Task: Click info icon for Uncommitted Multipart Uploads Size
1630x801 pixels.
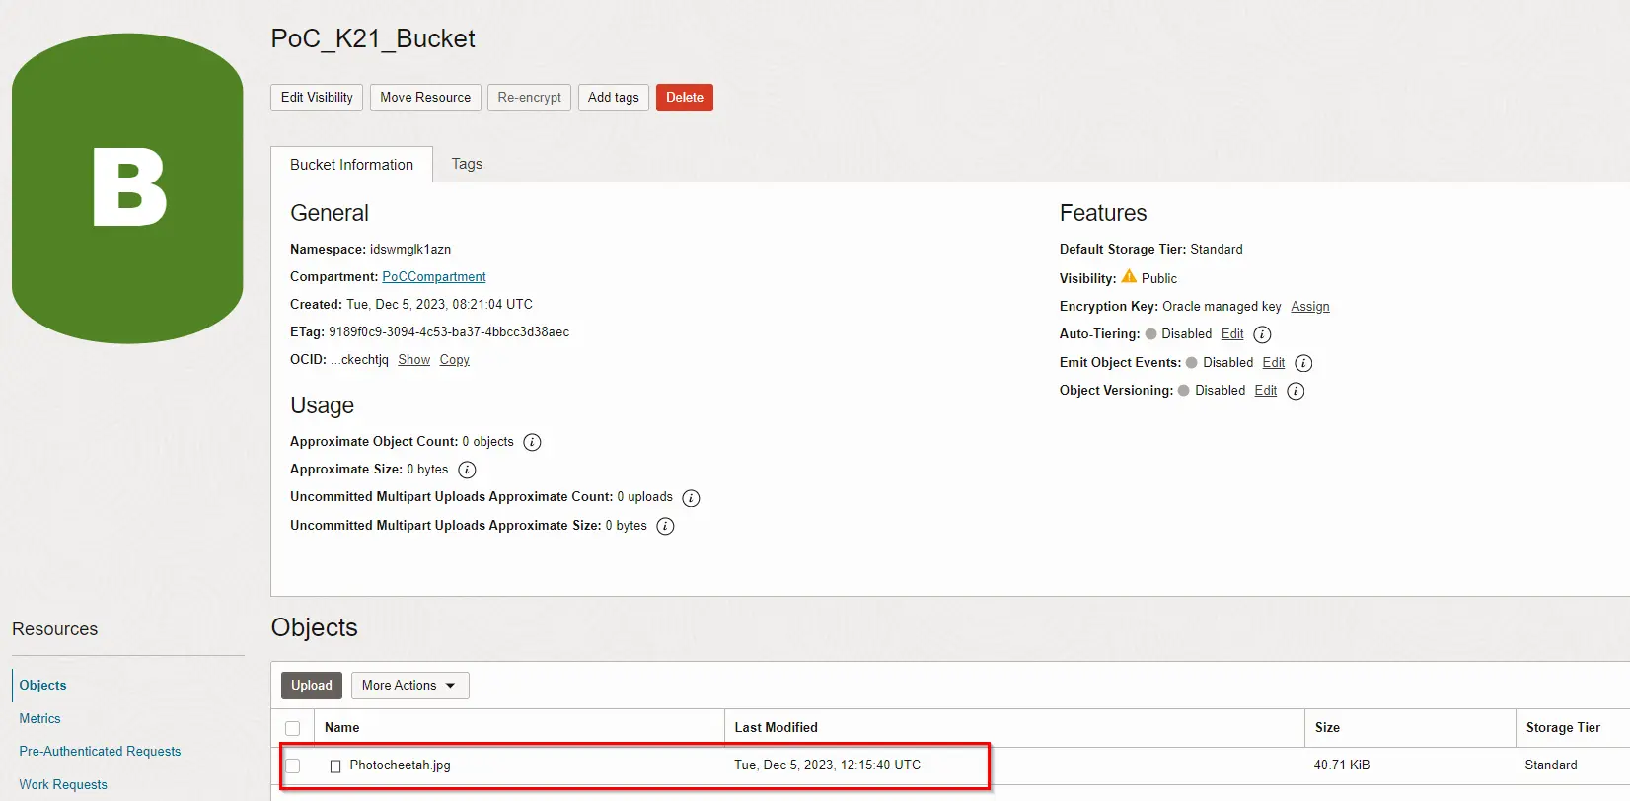Action: click(x=665, y=526)
